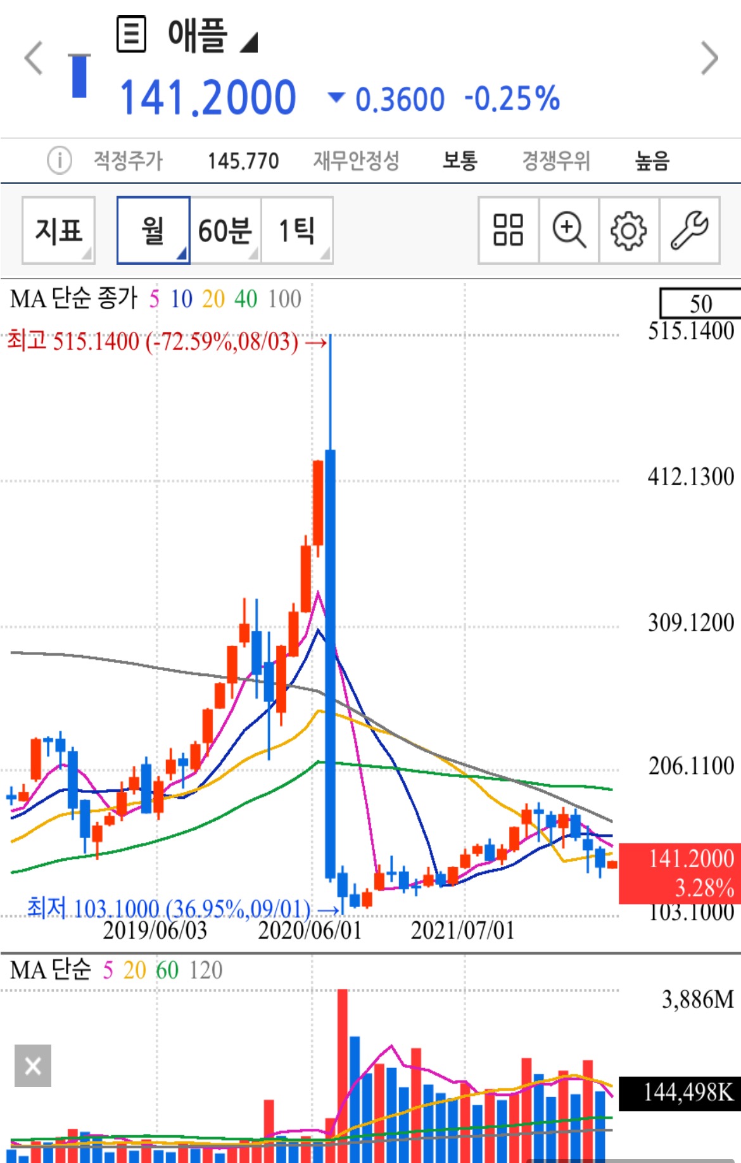Select the 120 volume moving average legend
Image resolution: width=741 pixels, height=1163 pixels.
click(206, 970)
